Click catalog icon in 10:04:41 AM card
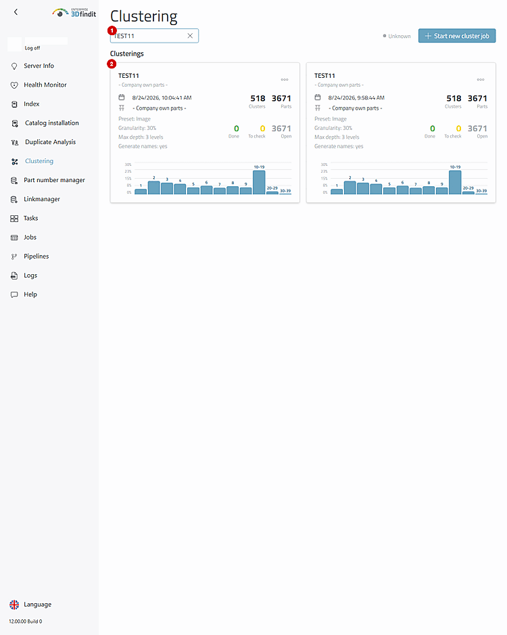This screenshot has width=507, height=635. [121, 108]
